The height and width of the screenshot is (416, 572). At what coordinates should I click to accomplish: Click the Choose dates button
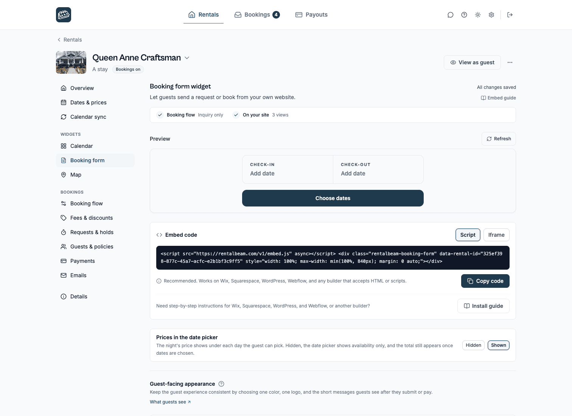[333, 198]
